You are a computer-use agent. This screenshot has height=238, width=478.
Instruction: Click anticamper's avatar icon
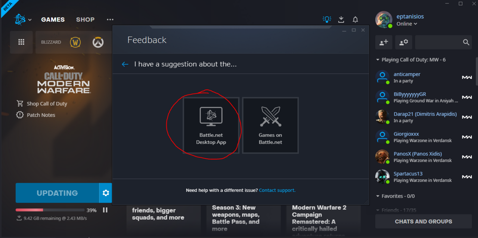point(382,77)
